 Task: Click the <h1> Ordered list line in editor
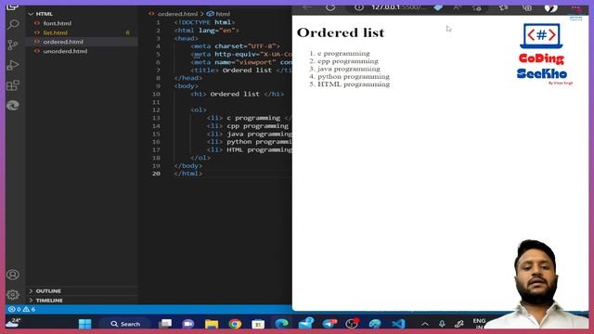(238, 94)
